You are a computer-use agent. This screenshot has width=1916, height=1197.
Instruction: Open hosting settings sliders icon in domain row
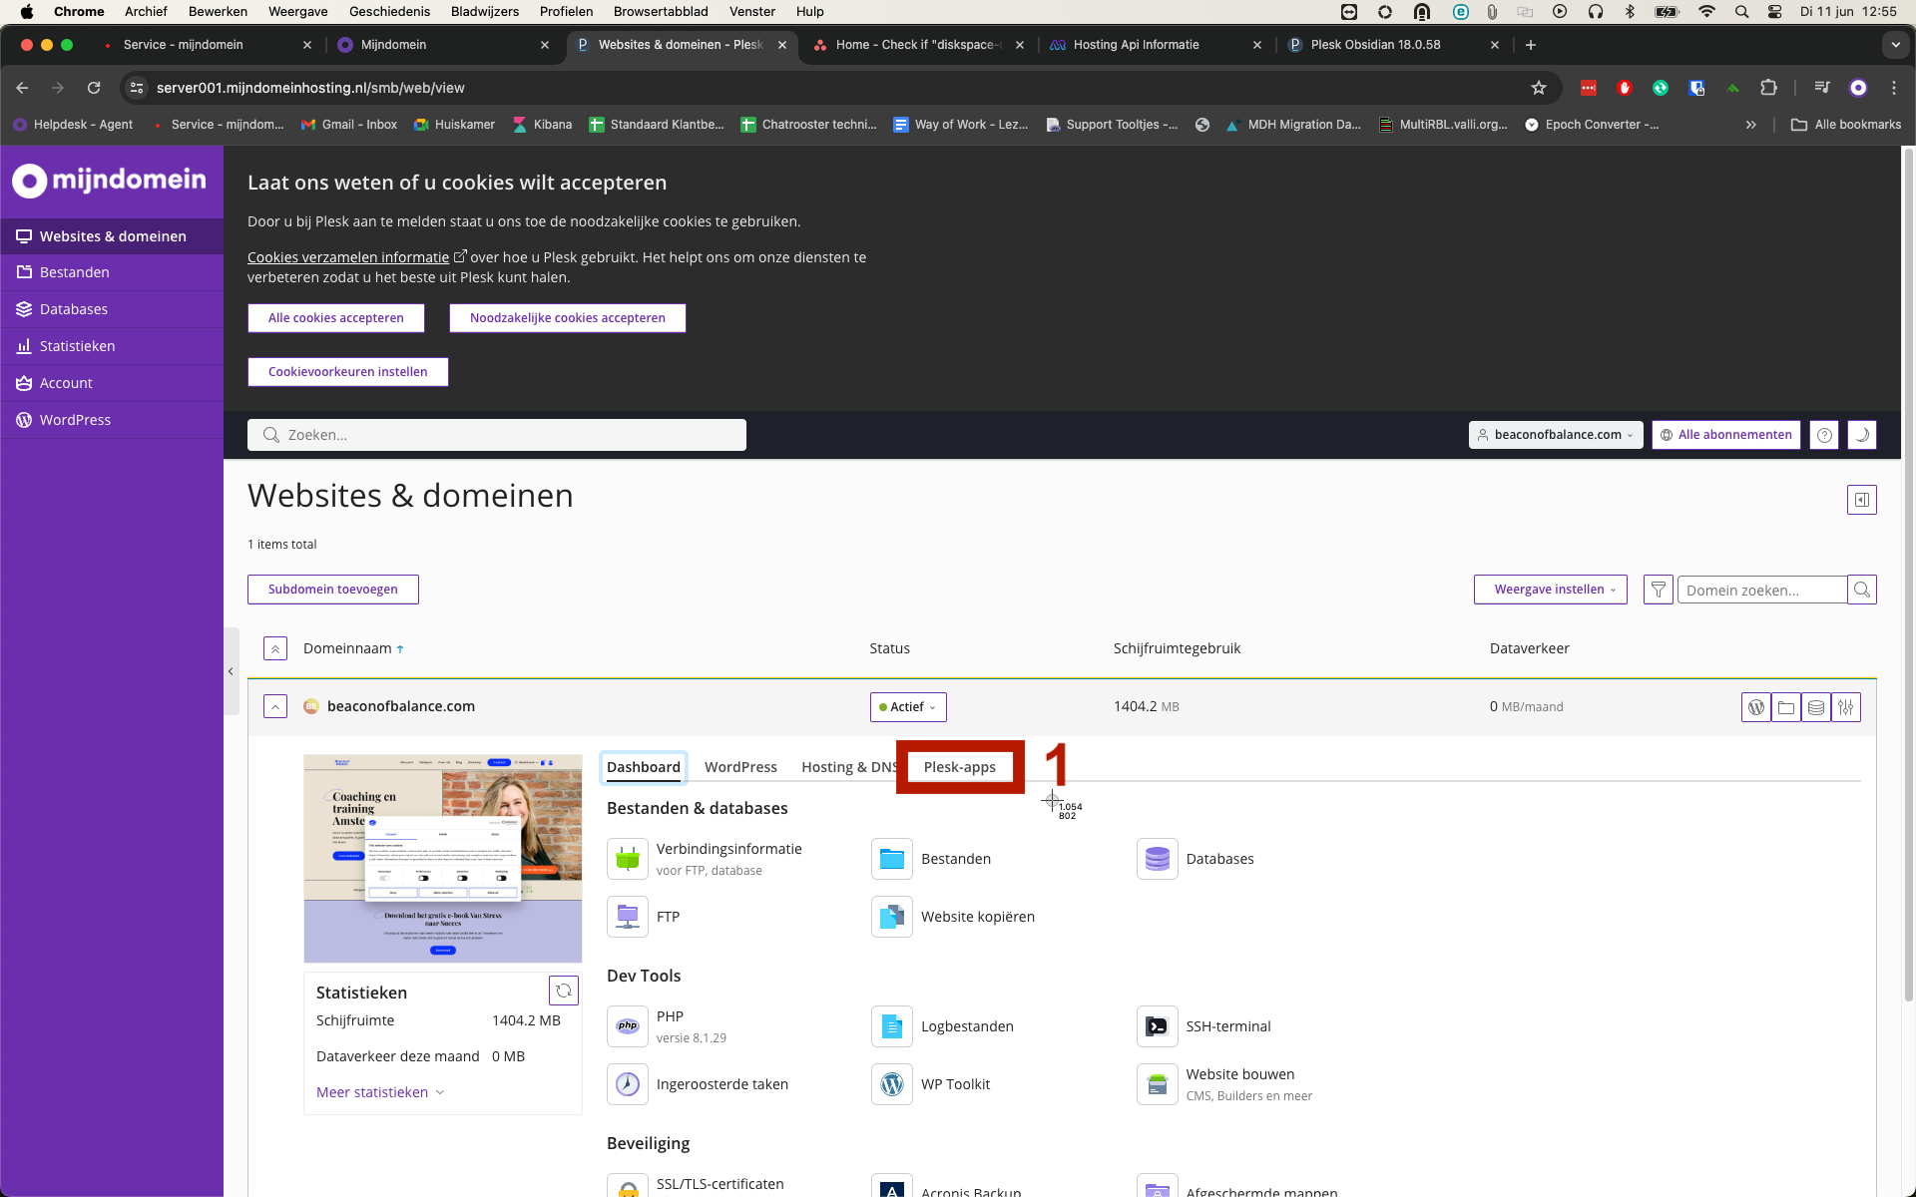[x=1846, y=707]
